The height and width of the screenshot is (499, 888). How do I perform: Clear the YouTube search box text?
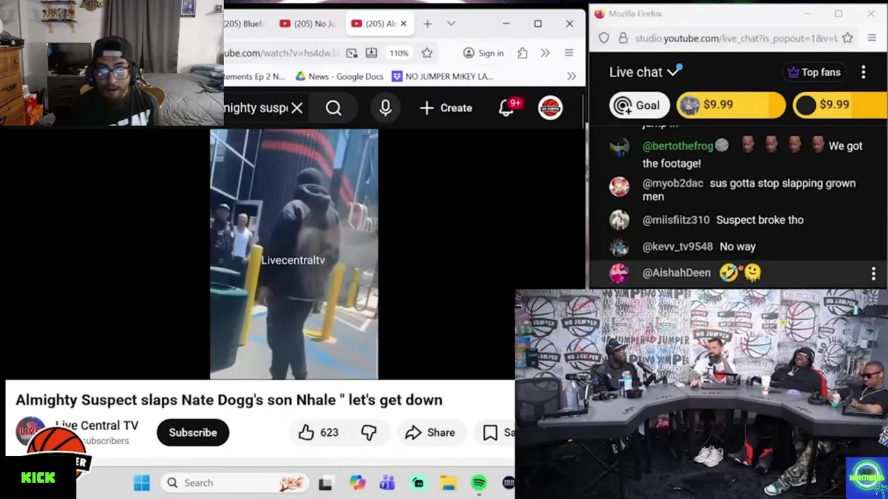pos(297,108)
